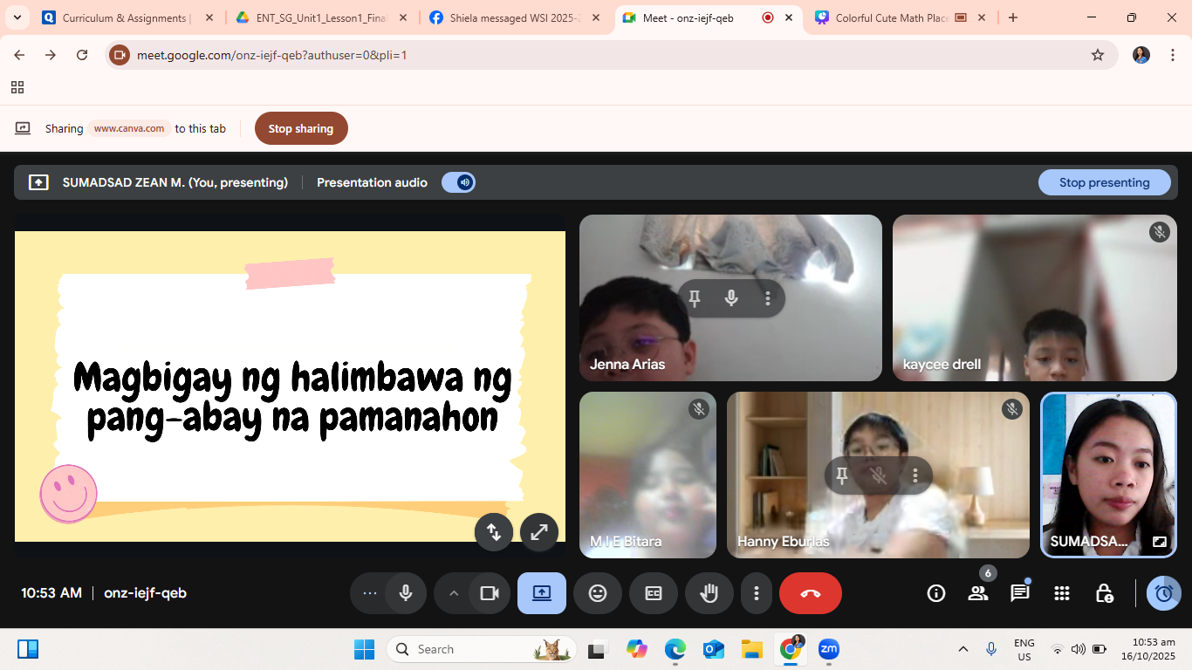The height and width of the screenshot is (670, 1192).
Task: Switch to Curriculum & Assignments tab
Action: click(124, 17)
